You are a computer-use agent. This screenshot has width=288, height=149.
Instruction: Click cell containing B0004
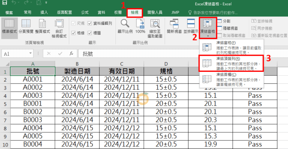click(x=33, y=144)
